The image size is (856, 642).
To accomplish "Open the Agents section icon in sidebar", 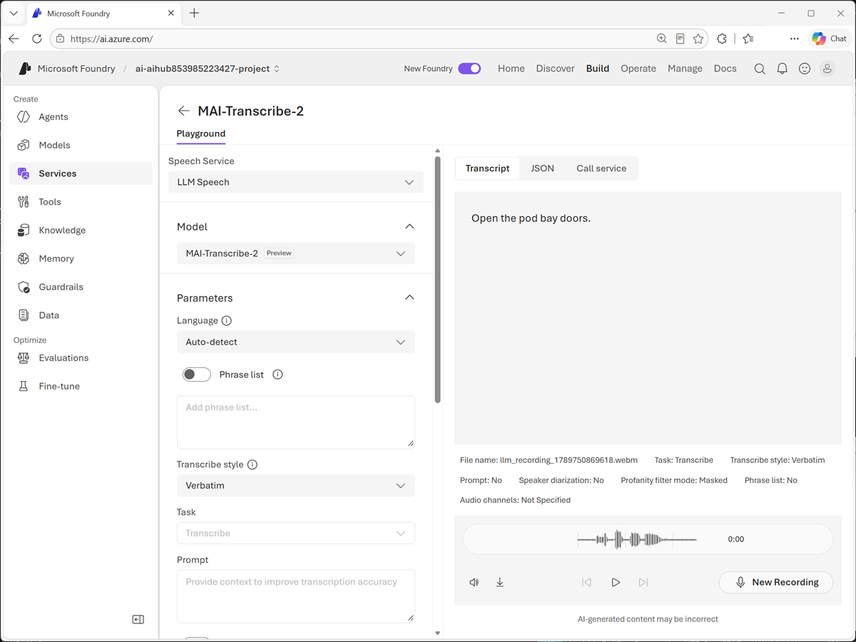I will tap(24, 117).
